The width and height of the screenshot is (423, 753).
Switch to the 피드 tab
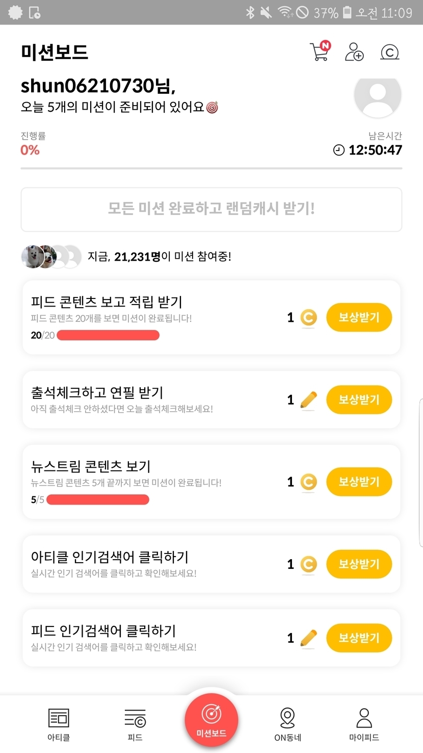(135, 724)
